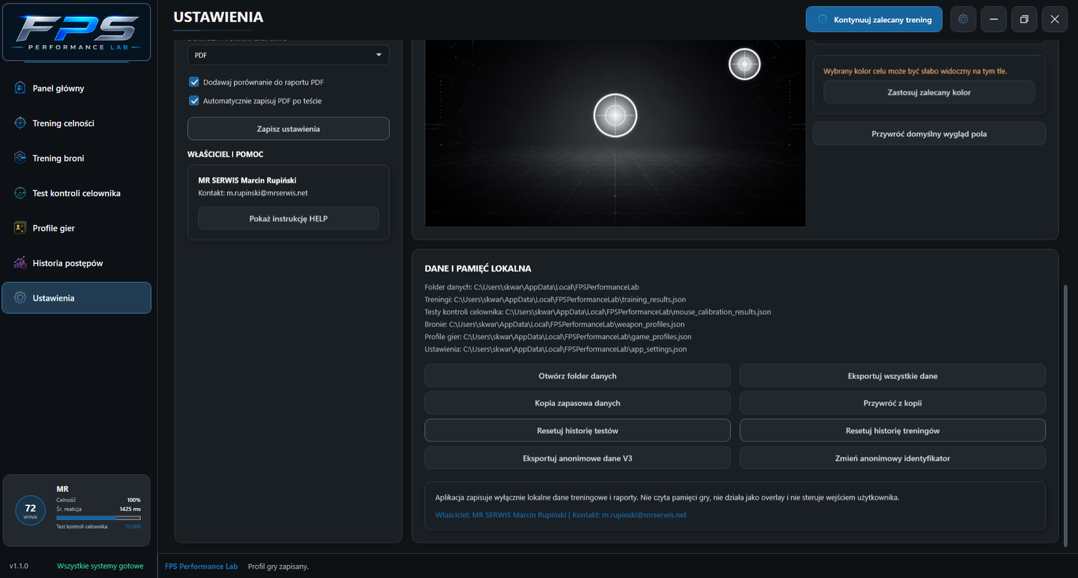This screenshot has width=1078, height=578.
Task: Select the Trening celności crosshair icon
Action: click(20, 122)
